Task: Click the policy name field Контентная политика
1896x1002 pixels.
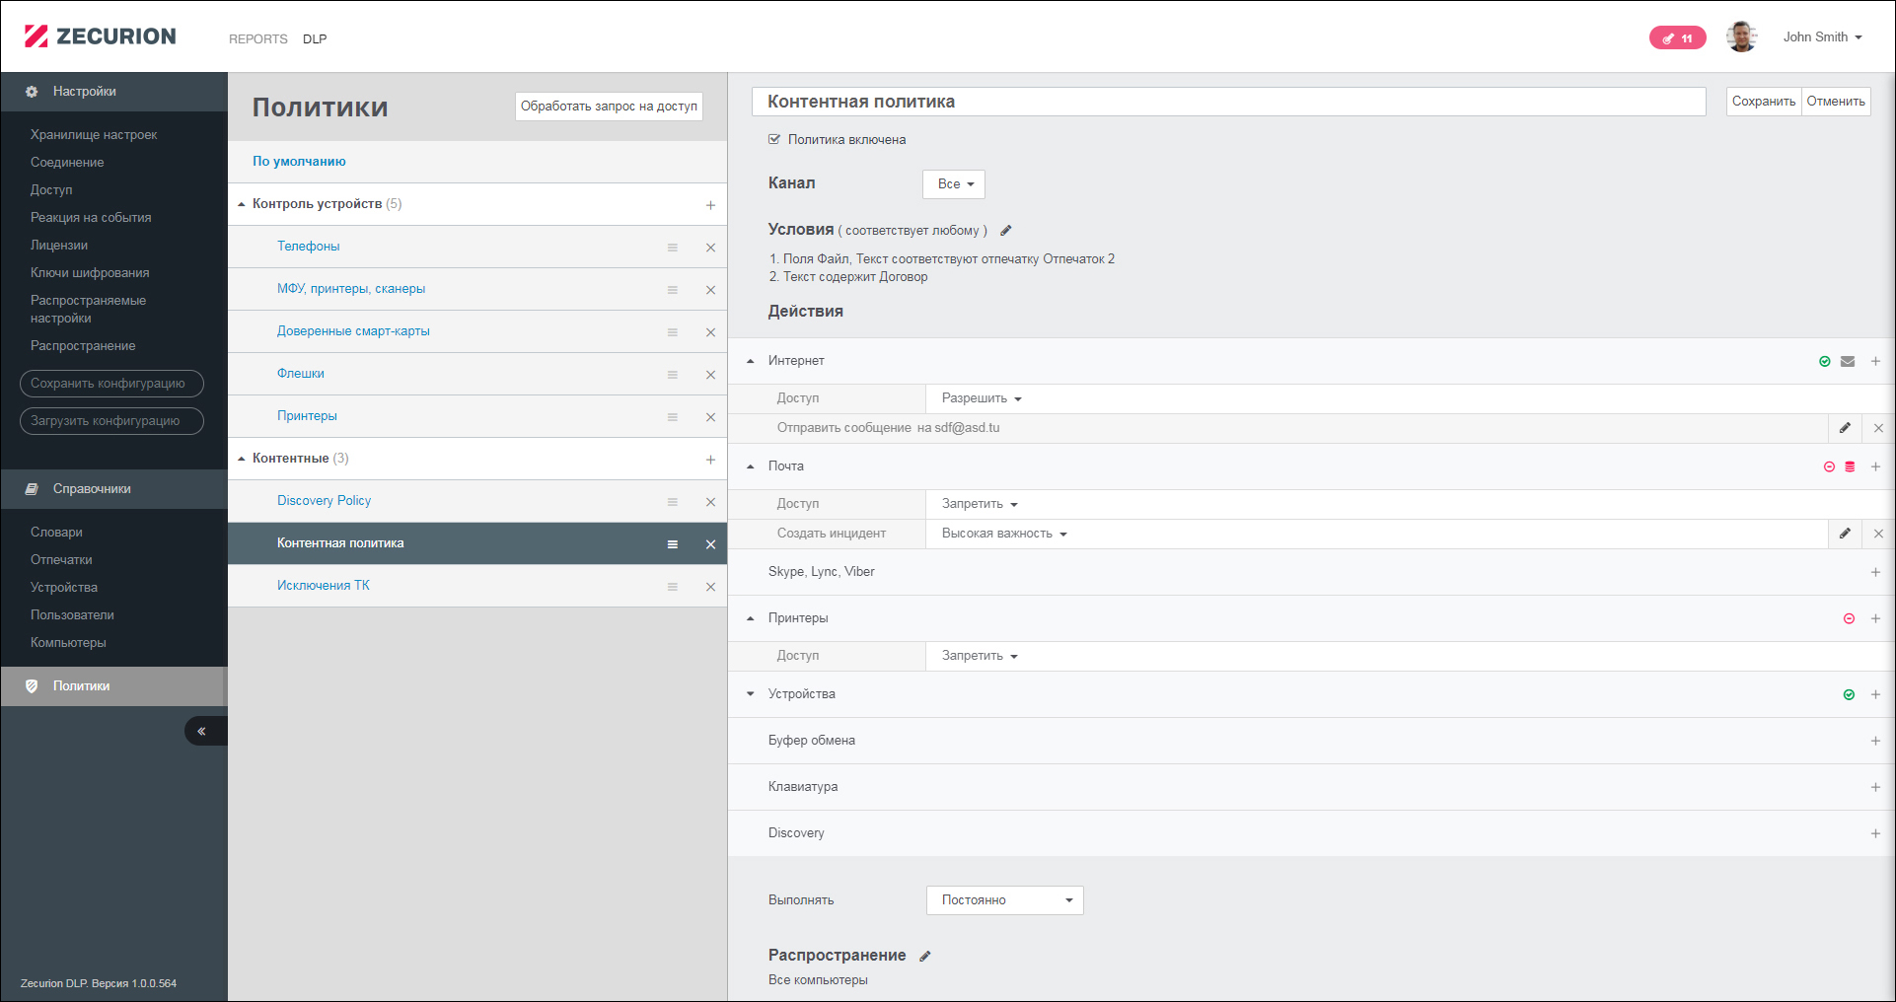Action: 1228,102
